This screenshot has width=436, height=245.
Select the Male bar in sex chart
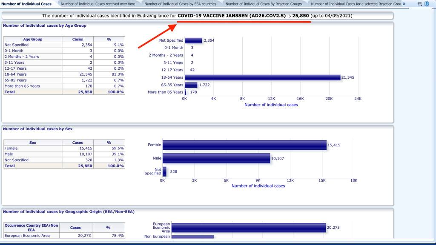pyautogui.click(x=216, y=158)
